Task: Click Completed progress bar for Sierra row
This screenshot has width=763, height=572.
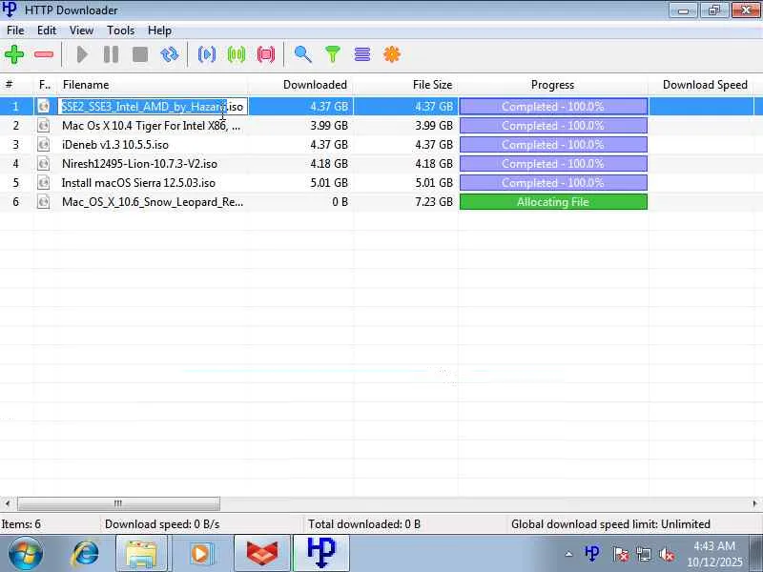Action: [553, 183]
